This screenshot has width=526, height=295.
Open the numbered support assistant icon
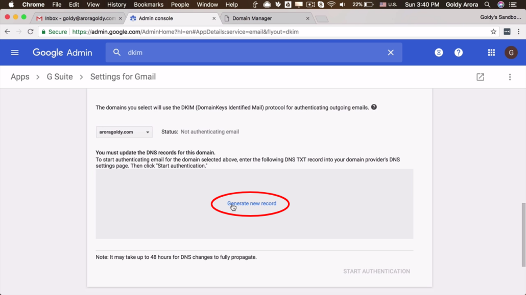[439, 52]
